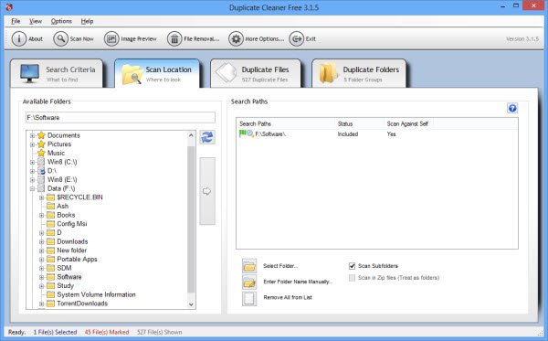The height and width of the screenshot is (341, 548).
Task: Switch to the Duplicate Folders tab
Action: 359,73
